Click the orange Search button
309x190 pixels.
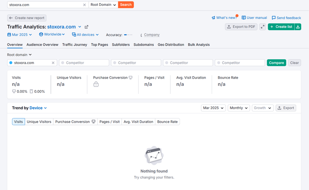(126, 5)
